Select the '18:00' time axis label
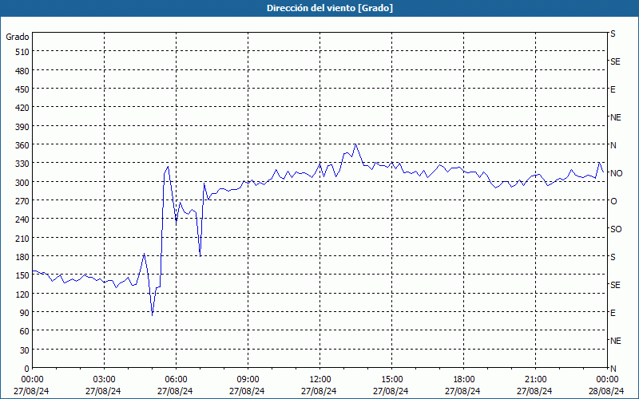The height and width of the screenshot is (399, 639). [463, 380]
